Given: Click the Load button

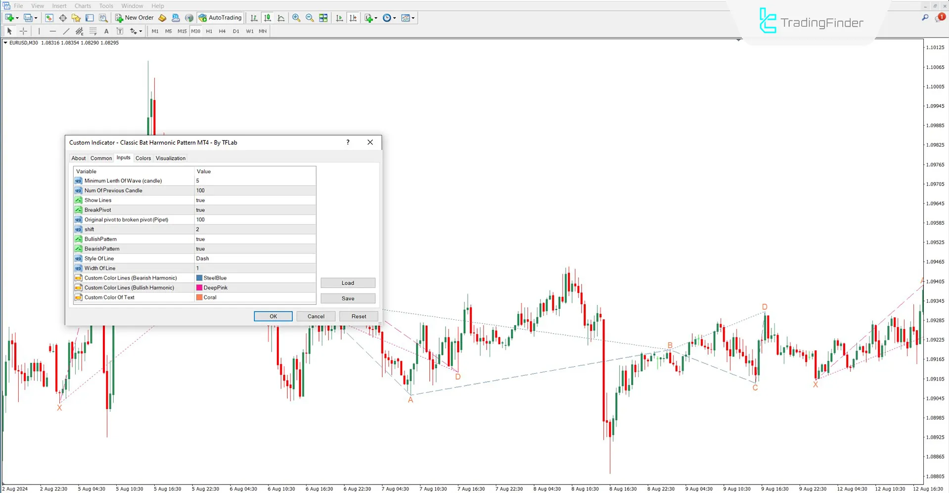Looking at the screenshot, I should click(x=348, y=283).
